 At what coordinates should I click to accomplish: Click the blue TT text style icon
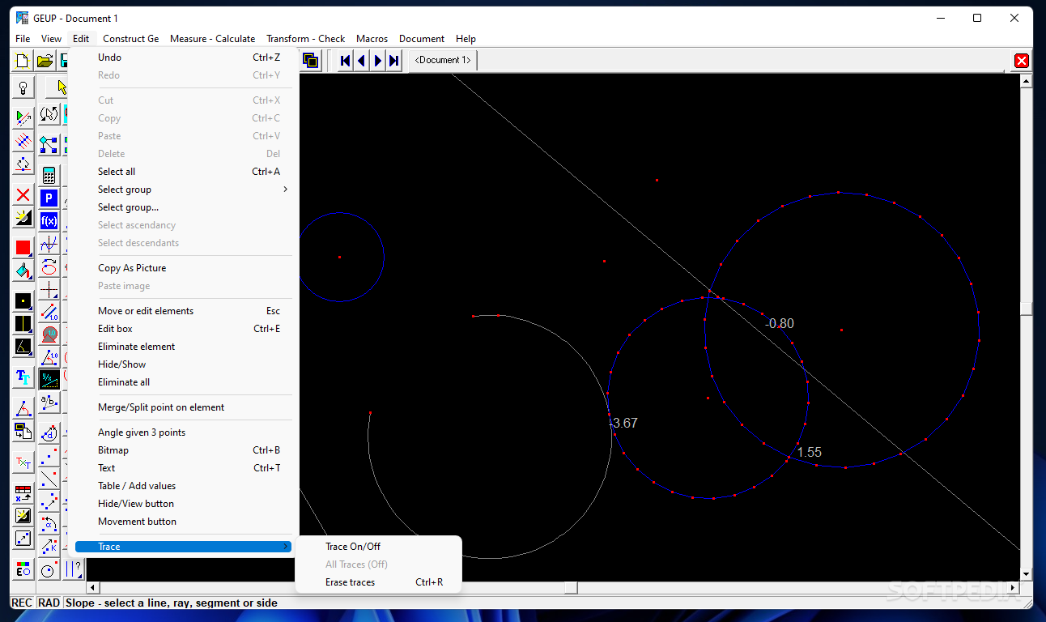coord(23,377)
